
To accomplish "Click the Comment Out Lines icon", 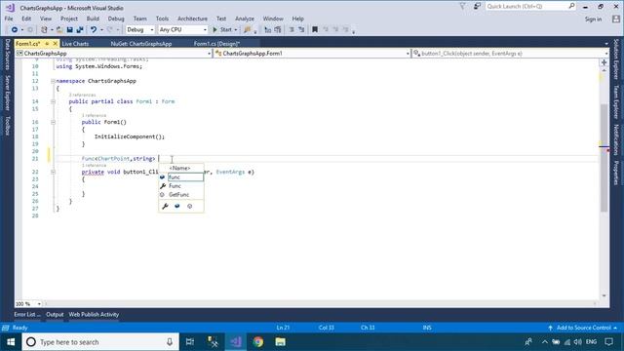I will pyautogui.click(x=292, y=30).
